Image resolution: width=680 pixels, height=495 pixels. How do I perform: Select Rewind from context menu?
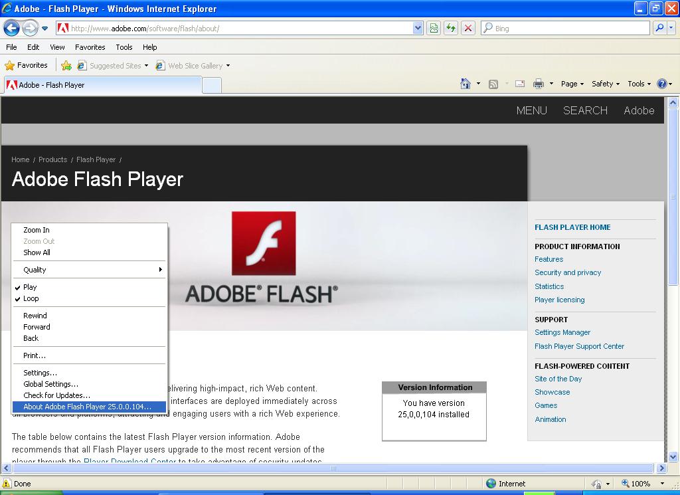(89, 316)
